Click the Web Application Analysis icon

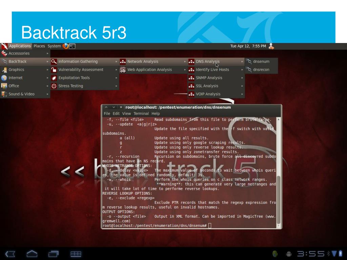coord(123,70)
